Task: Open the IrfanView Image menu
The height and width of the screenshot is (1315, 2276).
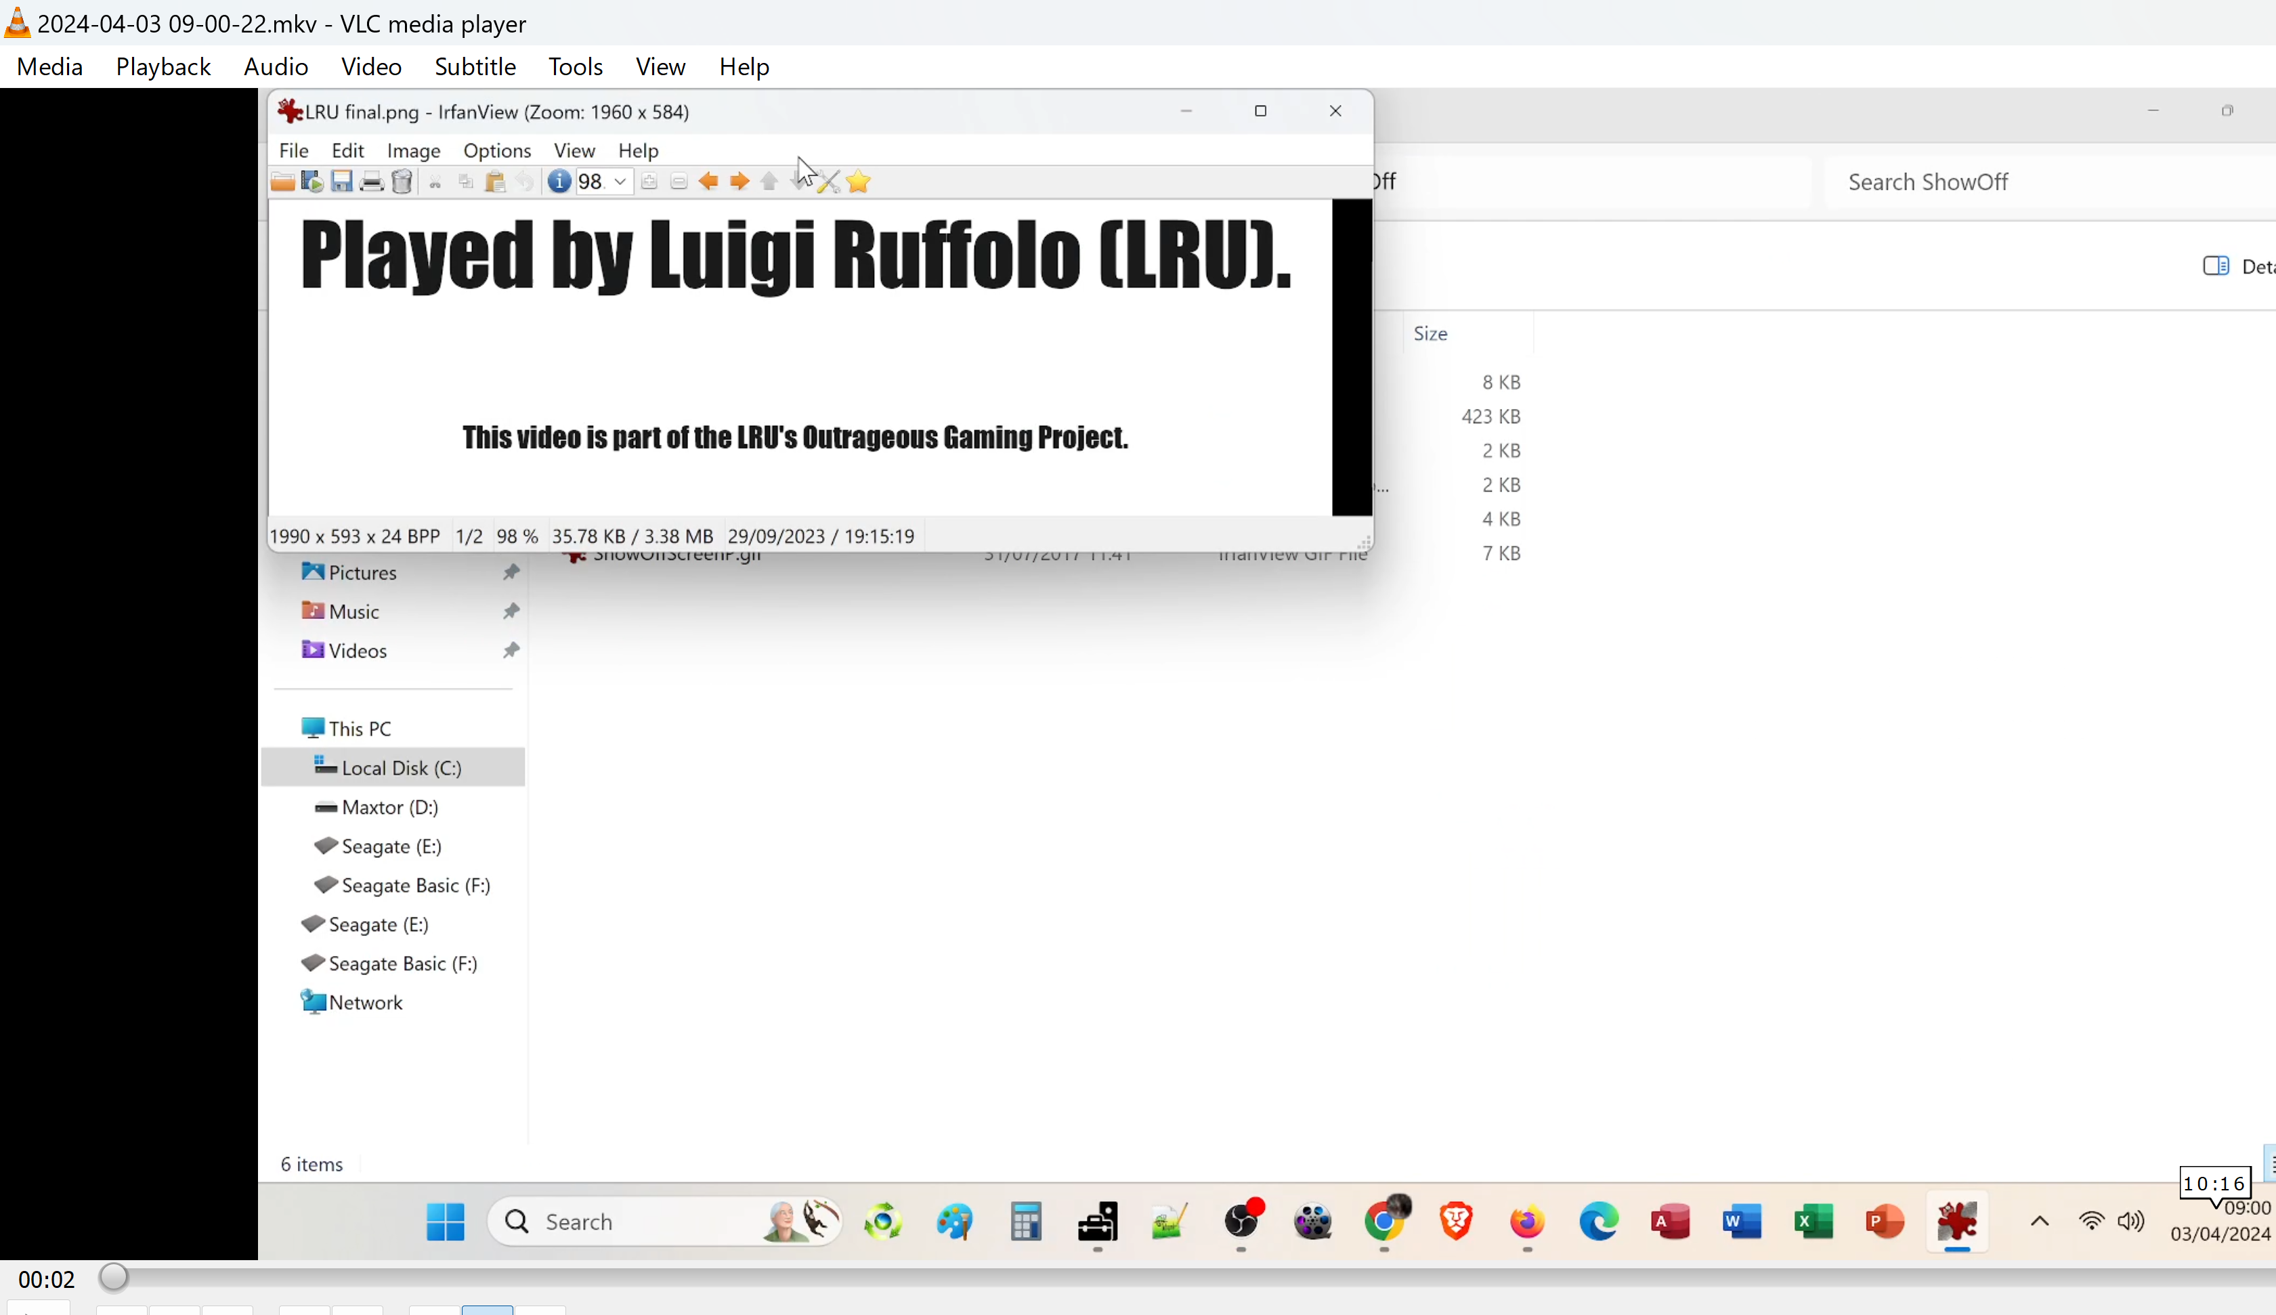Action: [x=413, y=151]
